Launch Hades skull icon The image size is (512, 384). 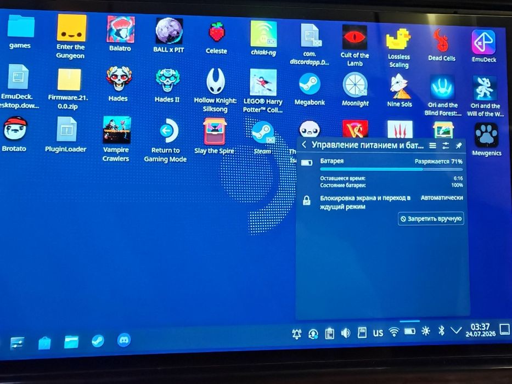[119, 78]
